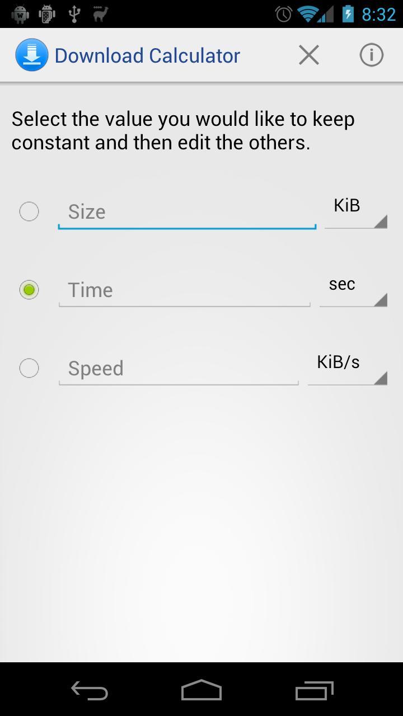This screenshot has height=716, width=403.
Task: Open the info icon in action bar
Action: [x=371, y=55]
